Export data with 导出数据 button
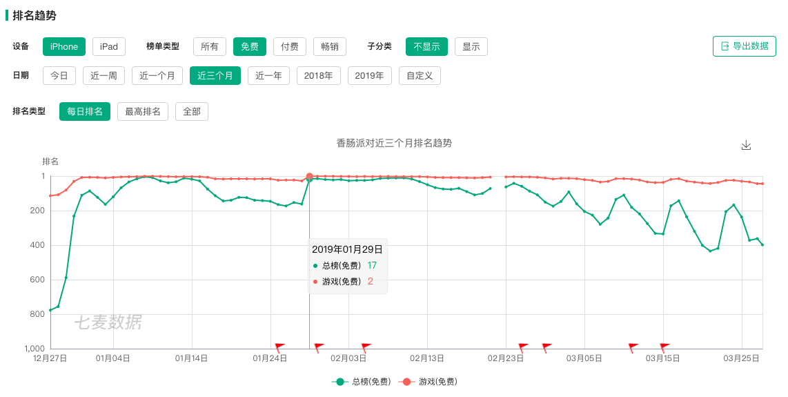 (x=745, y=46)
